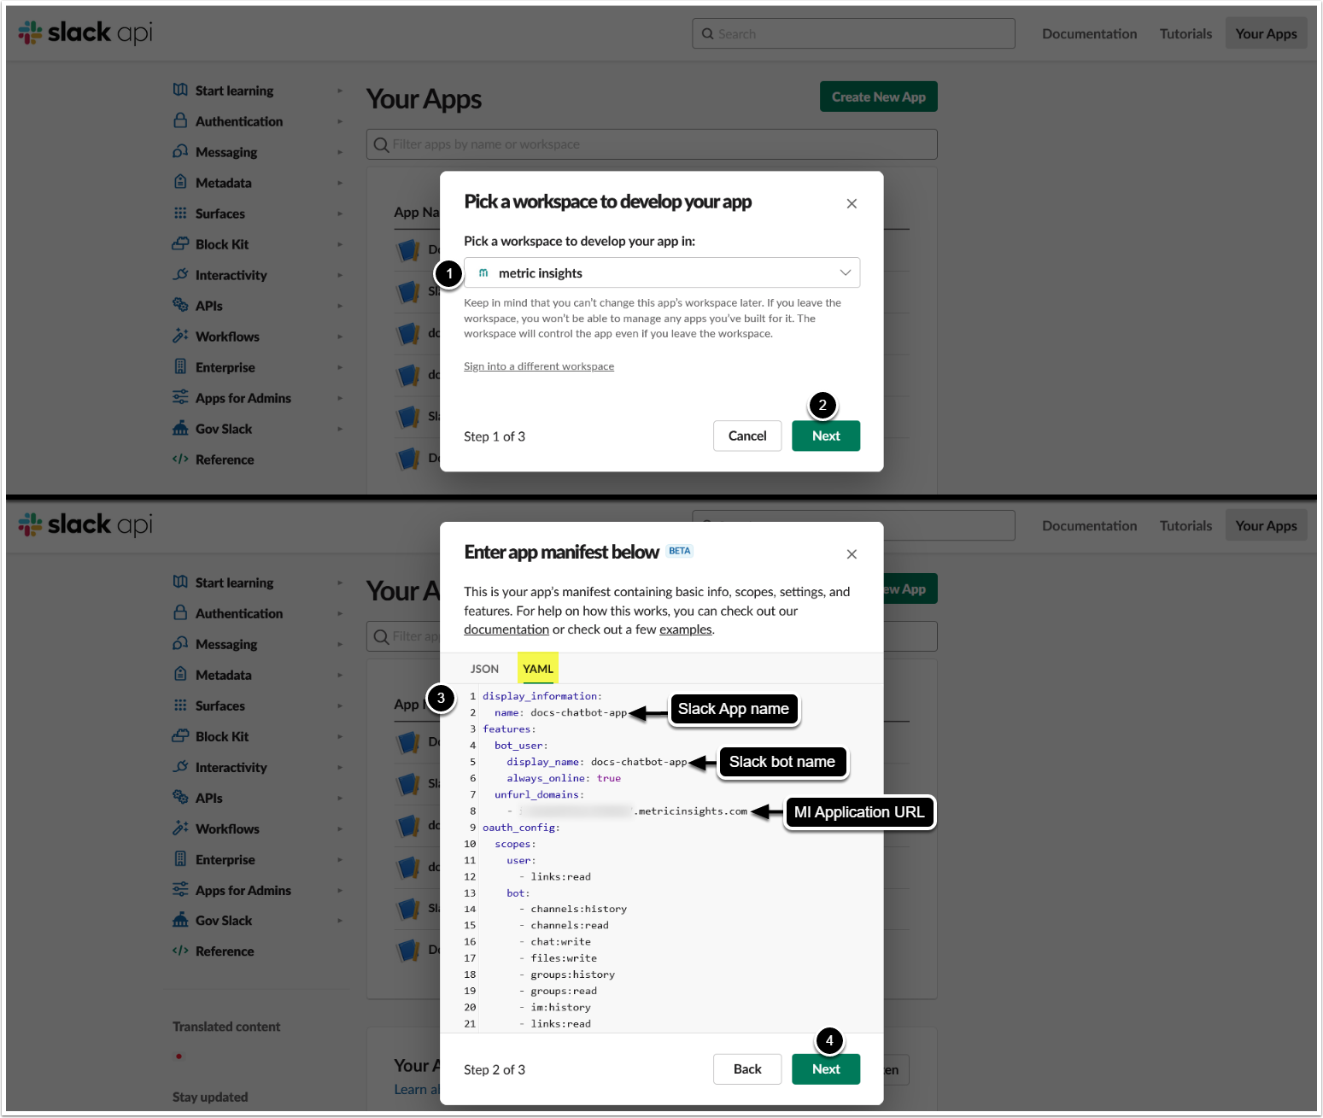The height and width of the screenshot is (1118, 1323).
Task: Click the Authentication lock icon in lower screenshot
Action: (180, 612)
